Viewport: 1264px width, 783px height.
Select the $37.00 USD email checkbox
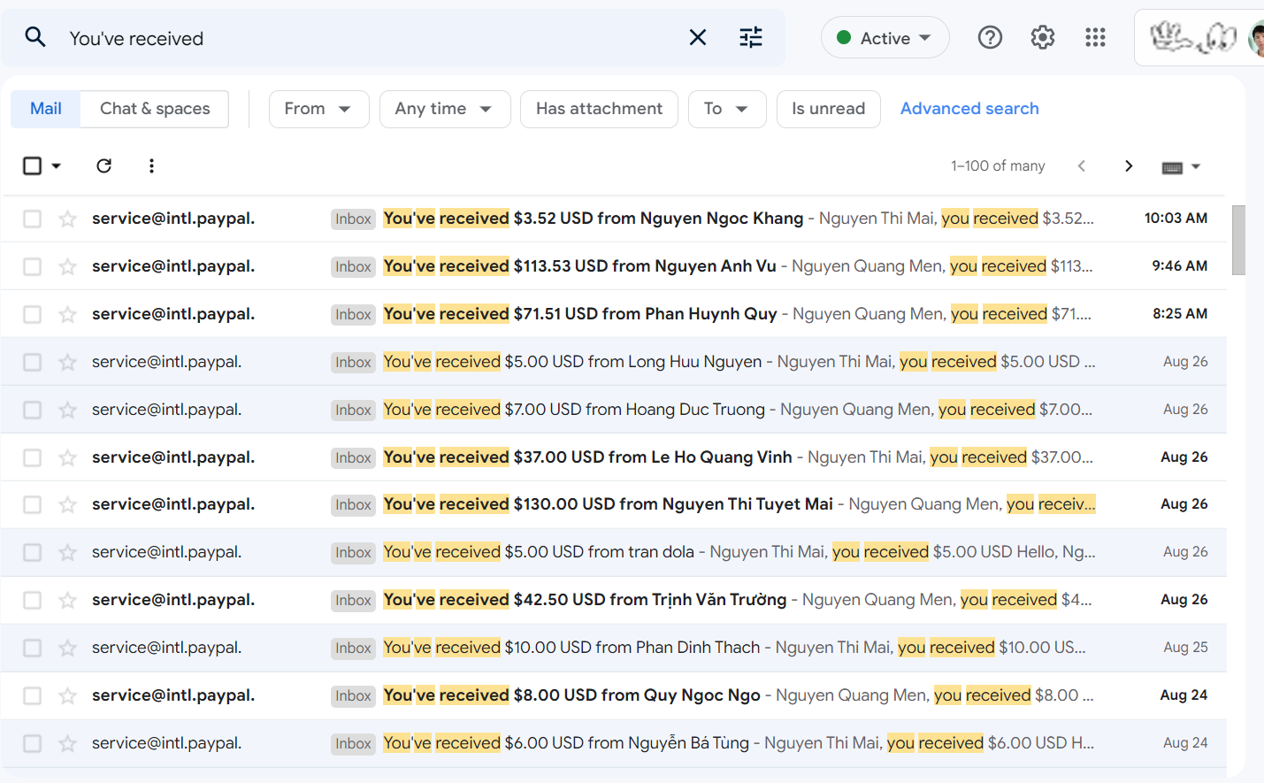click(32, 457)
